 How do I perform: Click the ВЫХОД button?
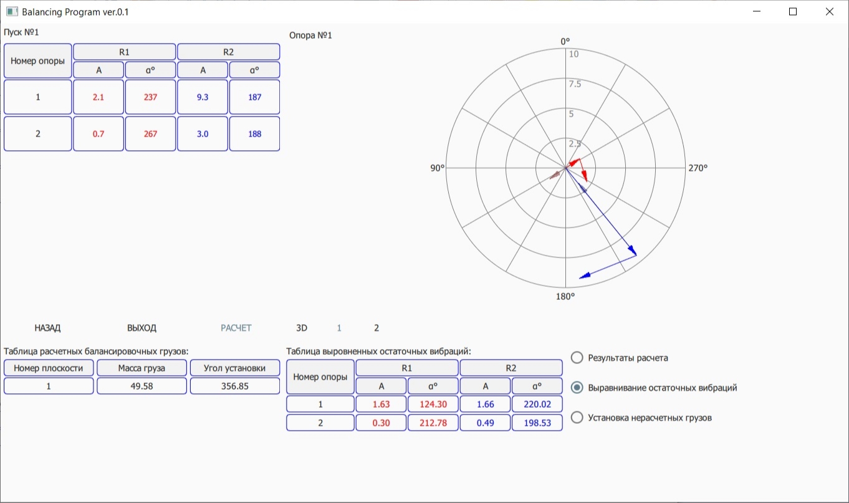142,327
